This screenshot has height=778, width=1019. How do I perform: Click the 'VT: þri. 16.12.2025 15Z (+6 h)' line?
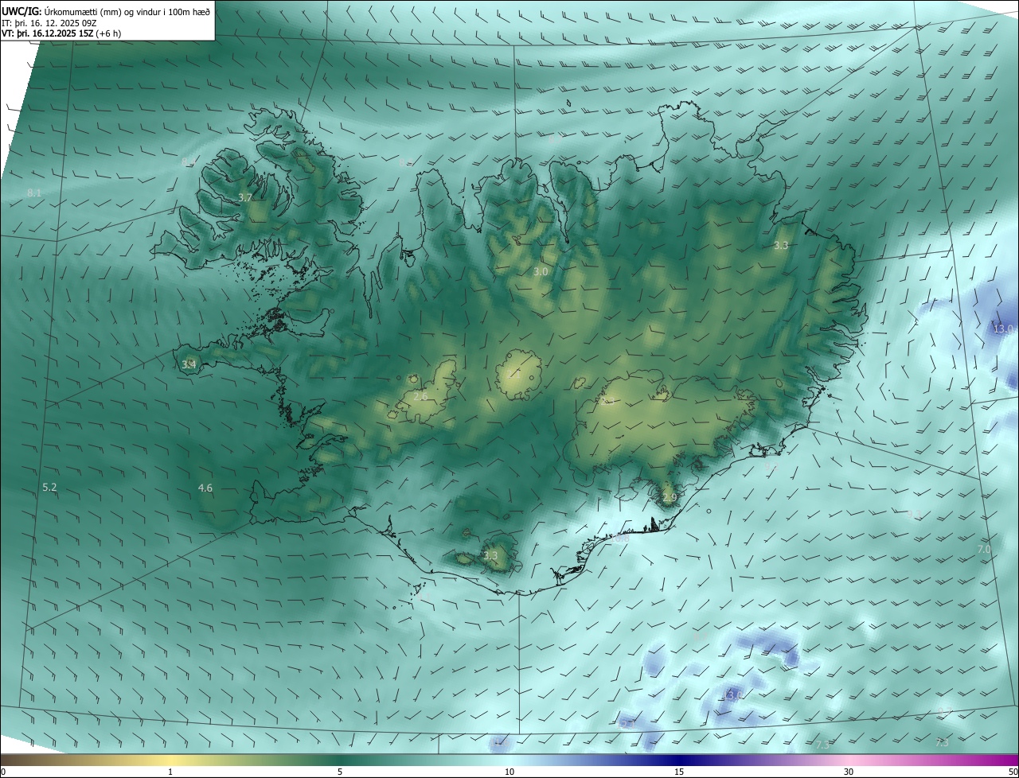(x=61, y=33)
